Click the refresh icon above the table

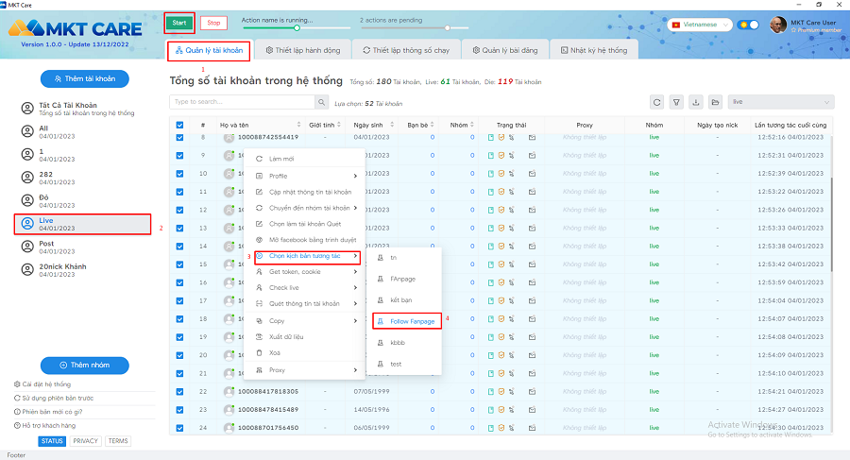pos(657,102)
